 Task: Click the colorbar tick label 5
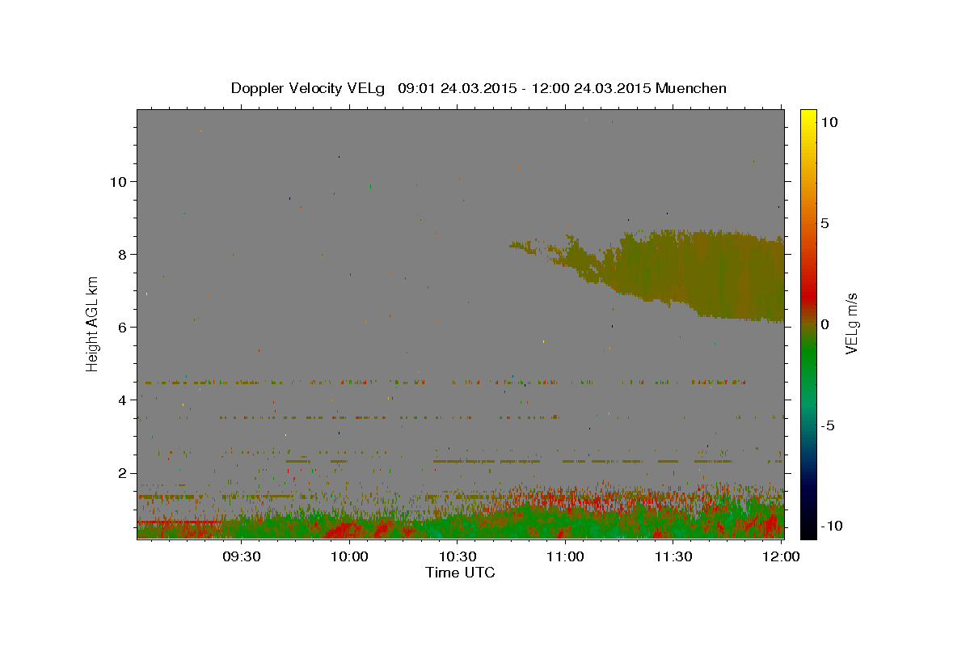click(x=824, y=223)
